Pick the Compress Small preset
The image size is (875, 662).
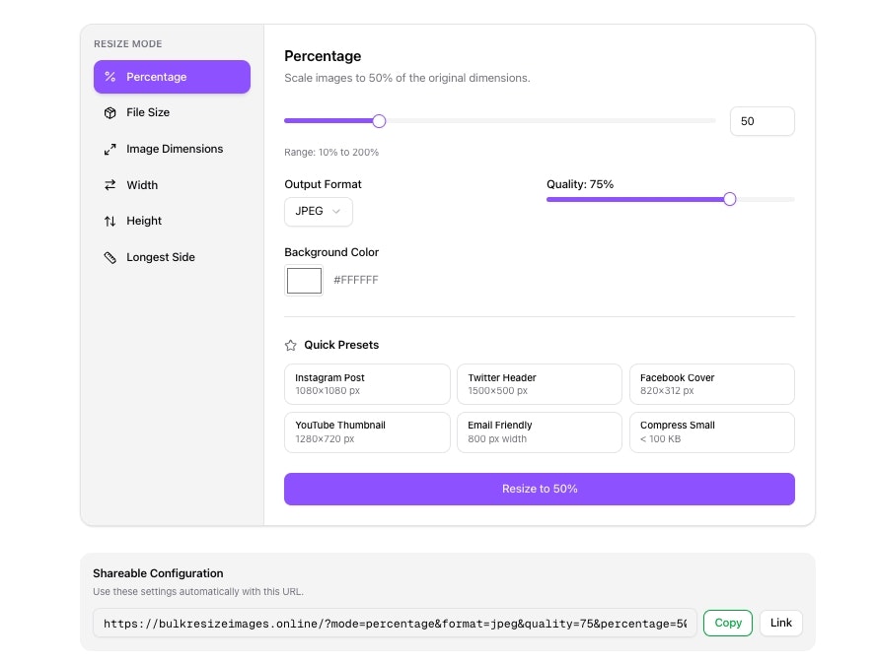(x=711, y=432)
